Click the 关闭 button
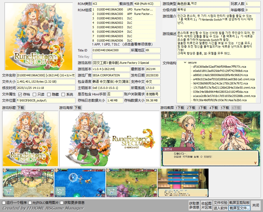Image resolution: width=263 pixels, height=212 pixels. tap(256, 205)
